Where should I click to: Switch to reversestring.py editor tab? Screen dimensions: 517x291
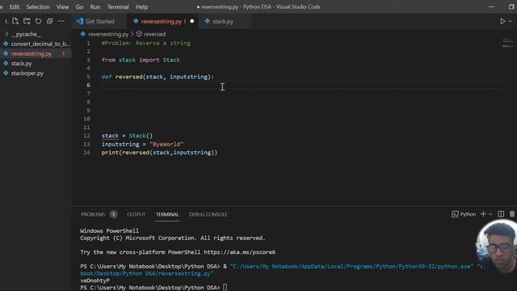tap(162, 22)
